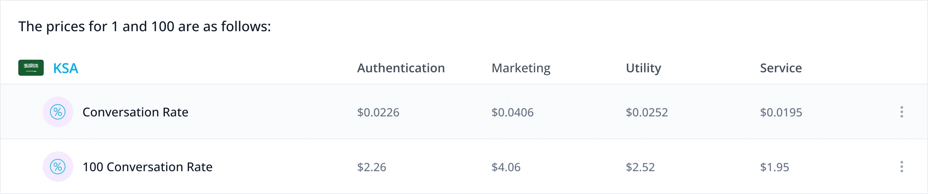Open the Conversation Rate row options menu
This screenshot has width=928, height=194.
[x=902, y=112]
